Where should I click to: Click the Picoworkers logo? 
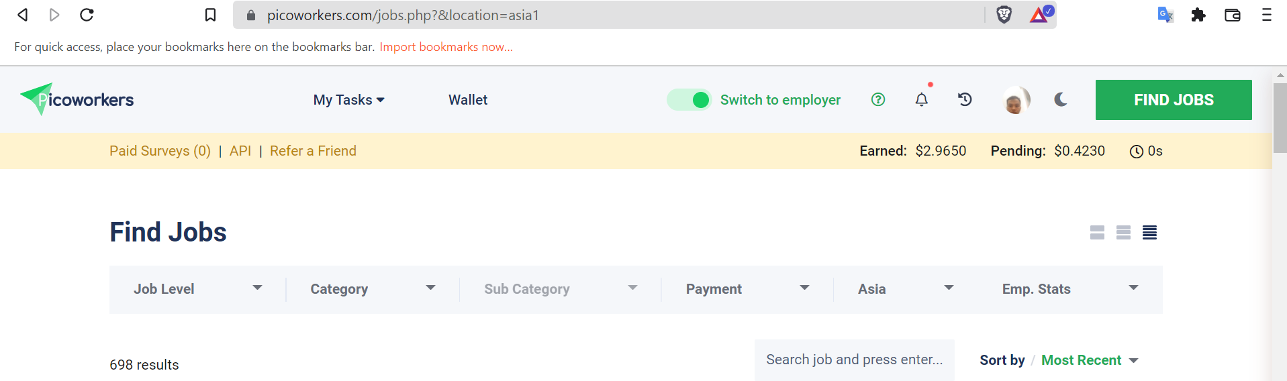point(77,100)
